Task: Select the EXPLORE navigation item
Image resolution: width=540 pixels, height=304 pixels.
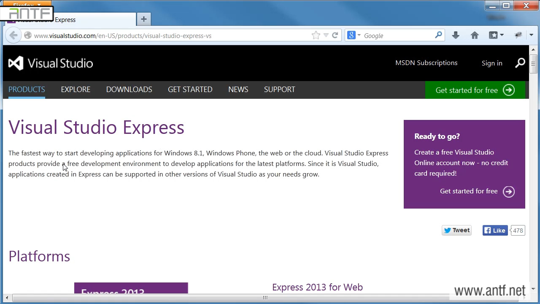Action: pyautogui.click(x=76, y=90)
